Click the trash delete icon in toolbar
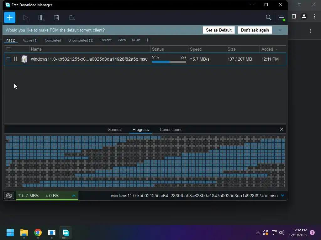321x240 pixels. [57, 17]
